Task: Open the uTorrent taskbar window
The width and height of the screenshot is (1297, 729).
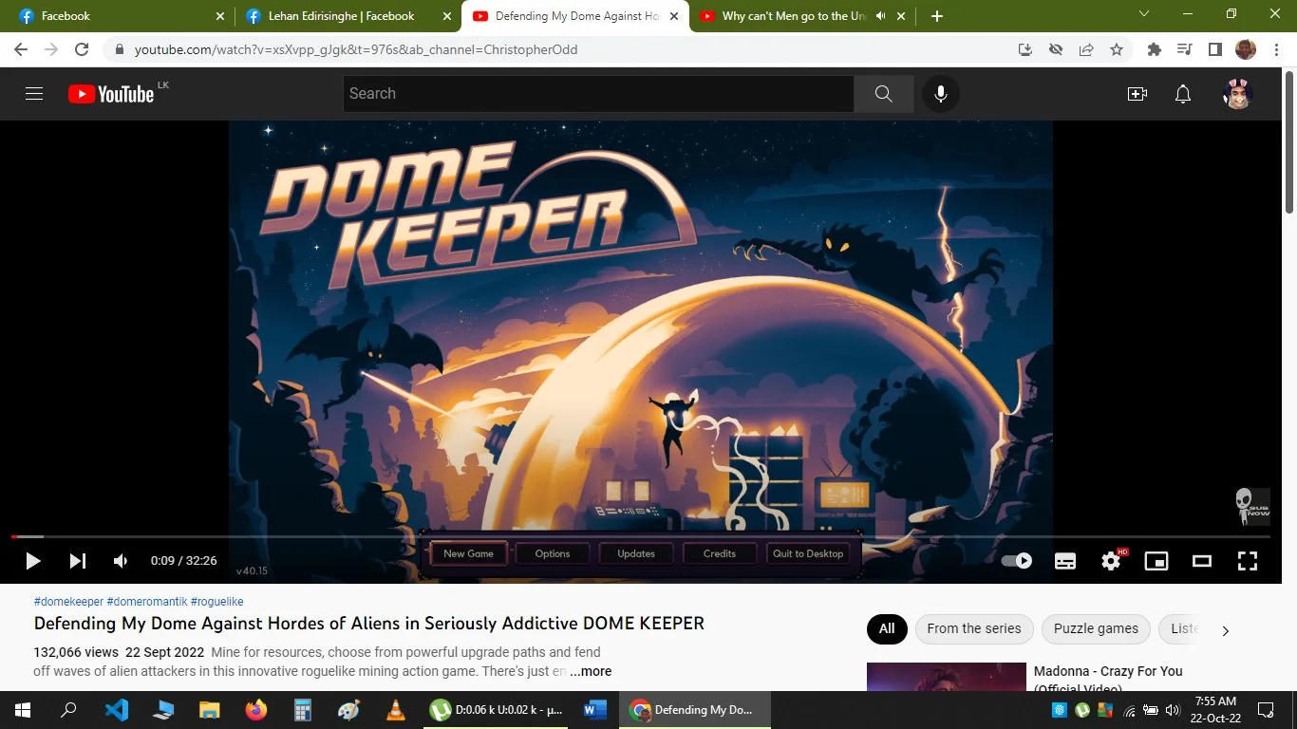Action: (496, 710)
